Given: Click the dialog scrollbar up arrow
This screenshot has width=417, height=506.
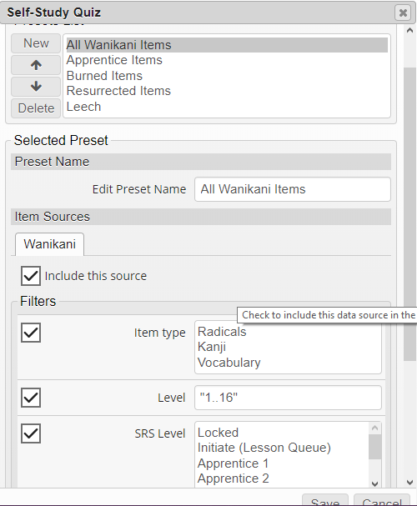Looking at the screenshot, I should (409, 31).
